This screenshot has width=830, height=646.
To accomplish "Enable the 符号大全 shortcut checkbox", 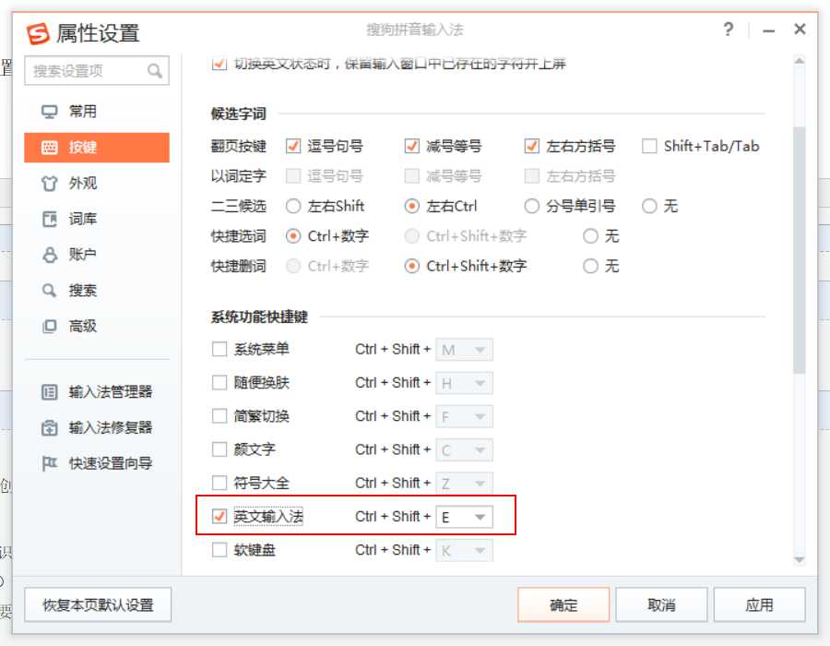I will pyautogui.click(x=219, y=483).
